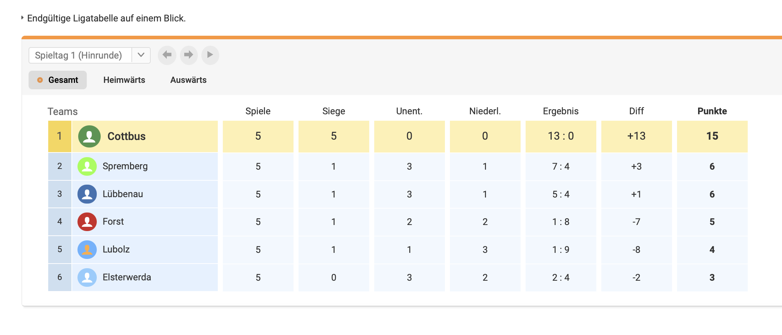Click Elsterwerda light blue avatar icon
This screenshot has height=335, width=782.
point(87,277)
